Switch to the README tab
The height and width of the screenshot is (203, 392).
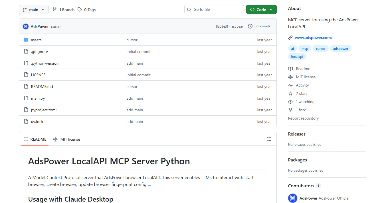[35, 139]
